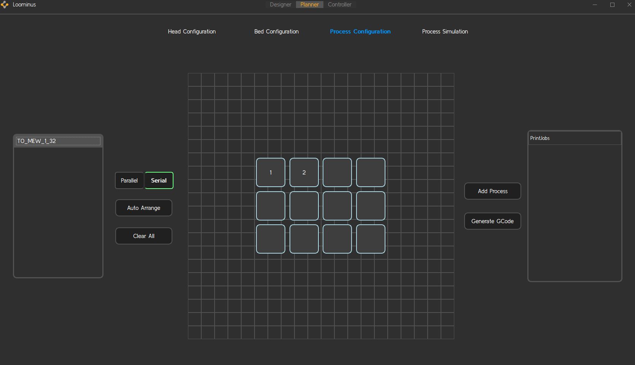Viewport: 635px width, 365px height.
Task: Enable Serial print mode
Action: (x=159, y=181)
